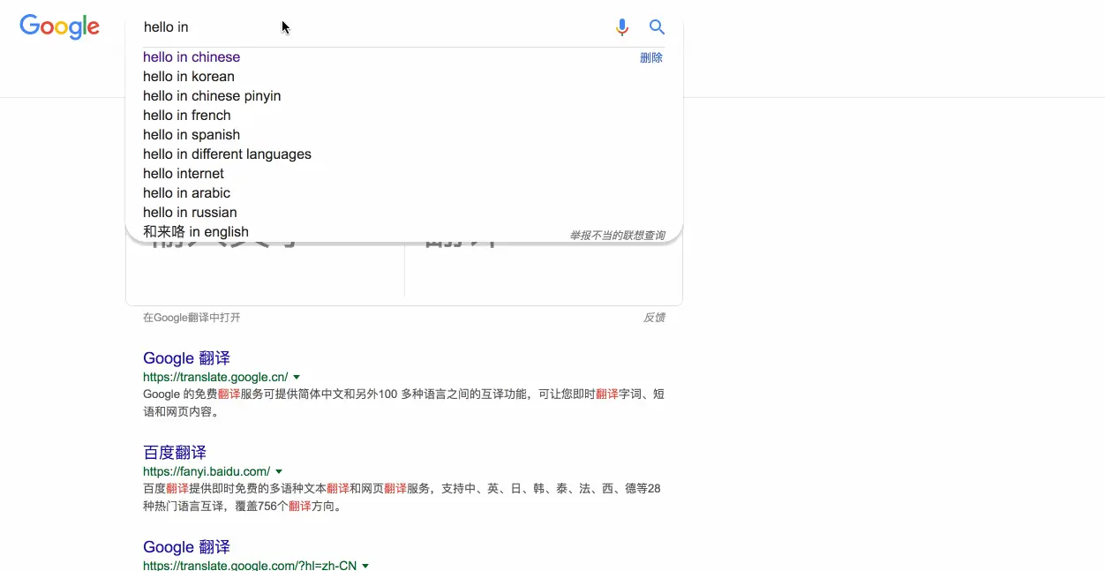The height and width of the screenshot is (571, 1105).
Task: Click the translate.google.cn URL
Action: coord(215,377)
